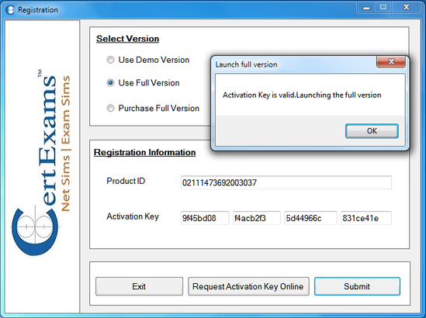Click the Product ID label
The image size is (426, 318).
[x=126, y=181]
